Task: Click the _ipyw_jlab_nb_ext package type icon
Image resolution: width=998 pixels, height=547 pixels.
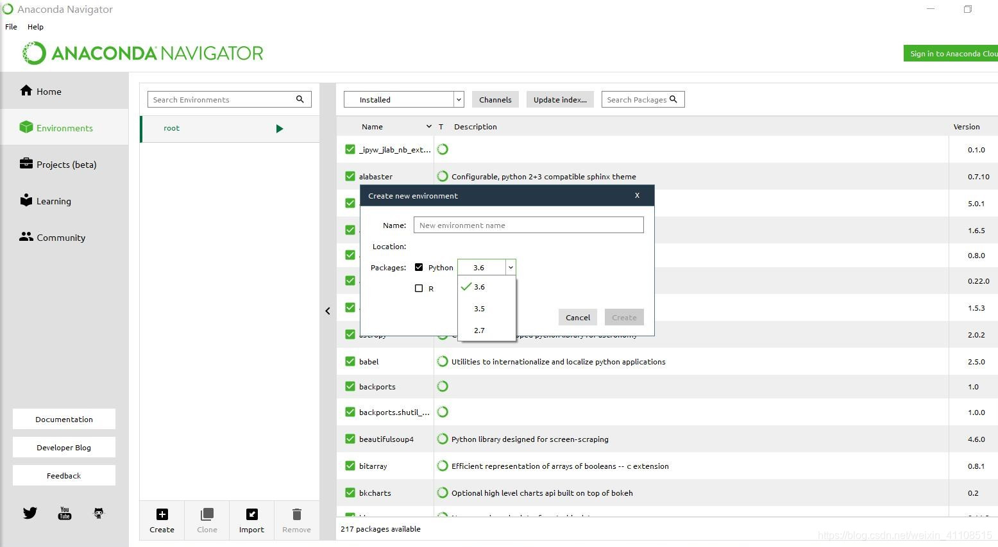Action: (x=443, y=149)
